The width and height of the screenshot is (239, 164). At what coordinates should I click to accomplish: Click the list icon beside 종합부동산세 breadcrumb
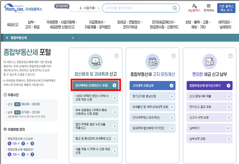[x=7, y=38]
